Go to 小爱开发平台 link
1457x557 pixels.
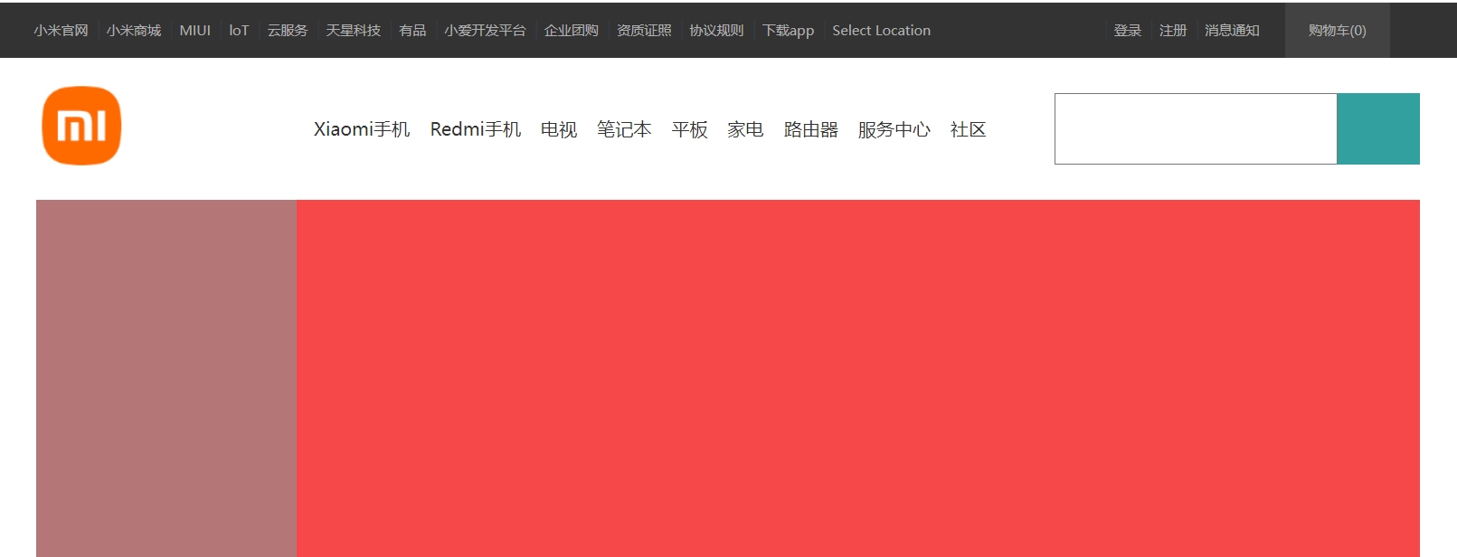tap(485, 31)
